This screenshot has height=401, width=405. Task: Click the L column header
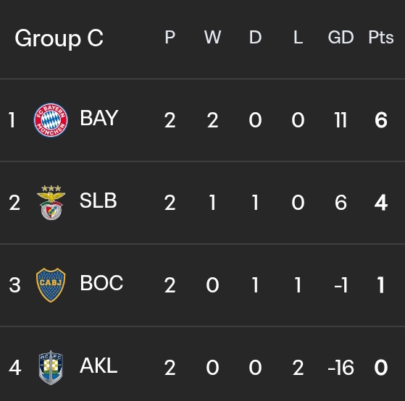298,38
